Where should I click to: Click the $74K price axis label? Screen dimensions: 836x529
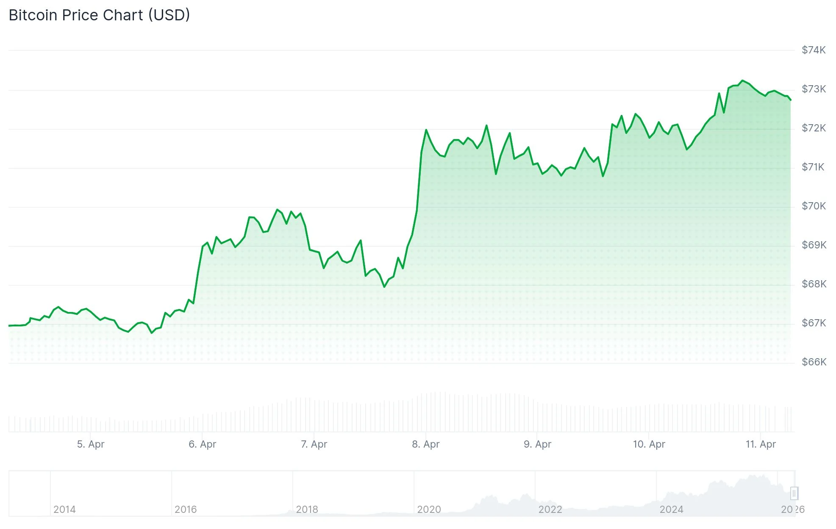[814, 50]
